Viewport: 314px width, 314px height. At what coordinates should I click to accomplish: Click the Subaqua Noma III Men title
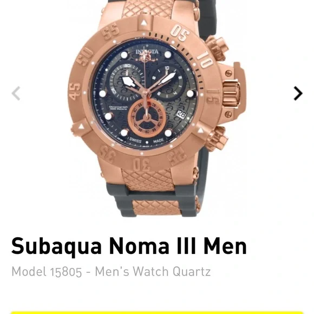pos(129,246)
